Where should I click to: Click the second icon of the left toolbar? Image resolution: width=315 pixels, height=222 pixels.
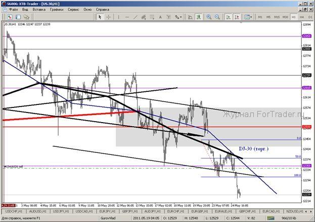pos(18,17)
